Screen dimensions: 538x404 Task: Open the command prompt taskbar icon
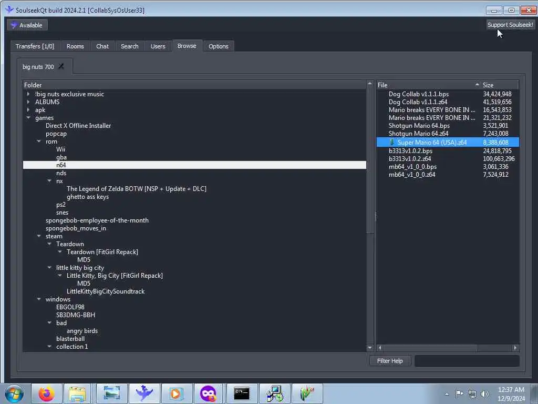pyautogui.click(x=242, y=393)
